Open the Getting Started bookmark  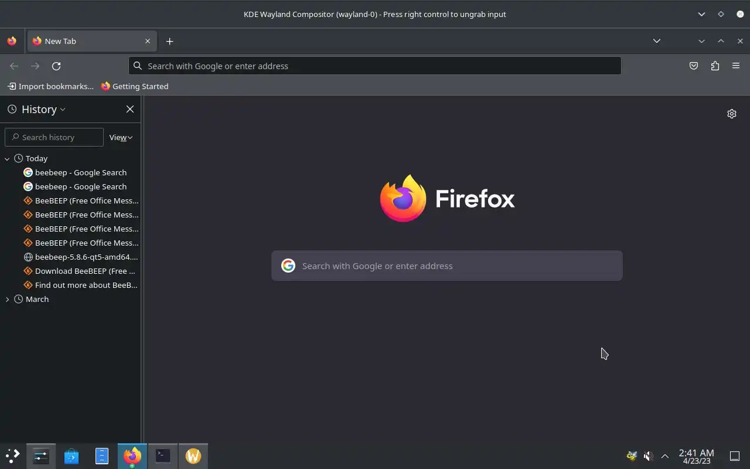pos(135,86)
